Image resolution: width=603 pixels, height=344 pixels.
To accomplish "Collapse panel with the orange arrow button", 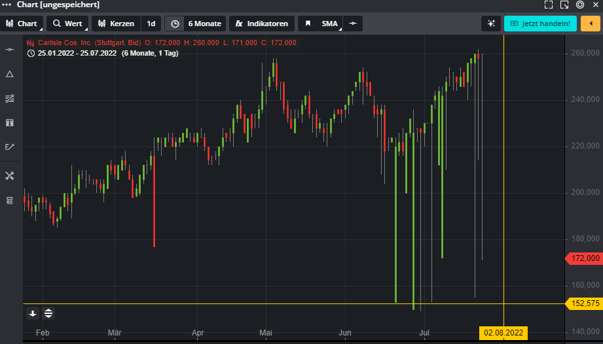I will pyautogui.click(x=591, y=24).
